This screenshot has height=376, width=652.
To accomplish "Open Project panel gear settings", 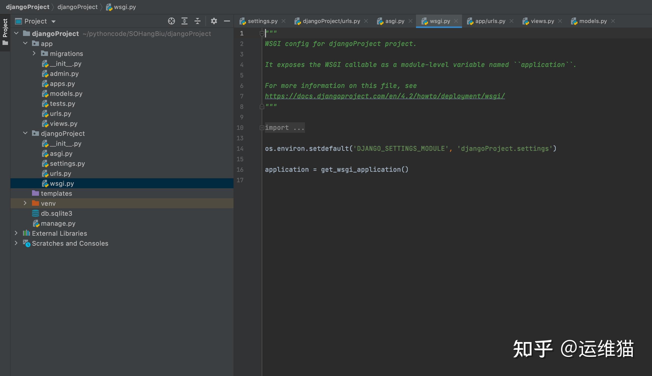I will click(x=214, y=21).
